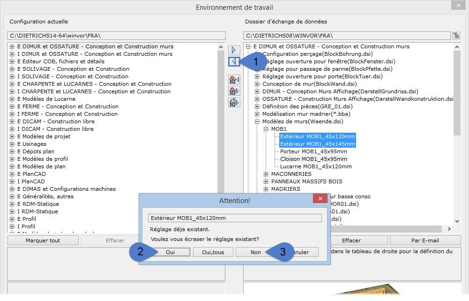The height and width of the screenshot is (301, 469).
Task: Click the right-pointing transfer arrow button
Action: [234, 50]
